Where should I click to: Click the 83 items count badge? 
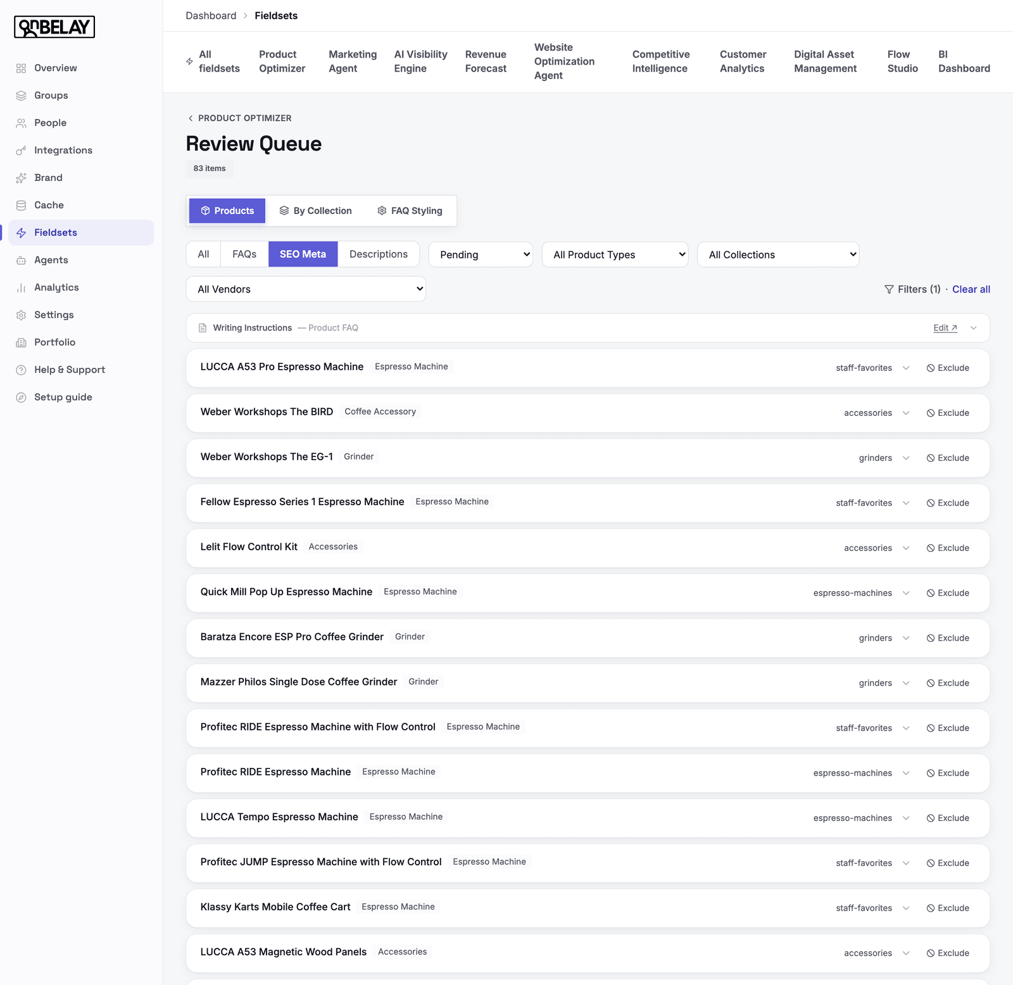pyautogui.click(x=210, y=168)
